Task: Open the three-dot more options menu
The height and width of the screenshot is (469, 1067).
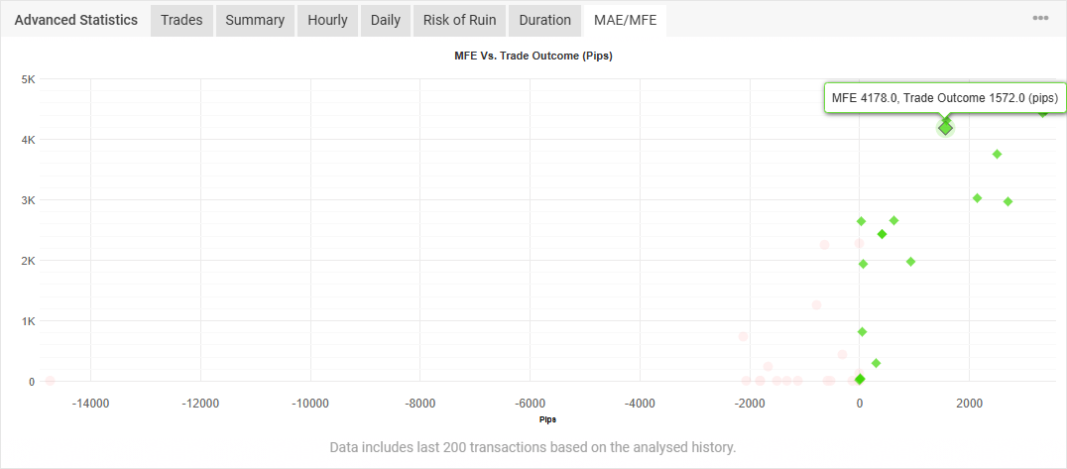Action: [1040, 19]
